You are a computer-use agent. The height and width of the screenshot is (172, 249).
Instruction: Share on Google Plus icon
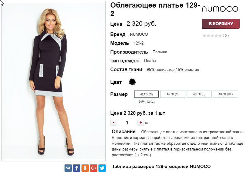click(94, 168)
